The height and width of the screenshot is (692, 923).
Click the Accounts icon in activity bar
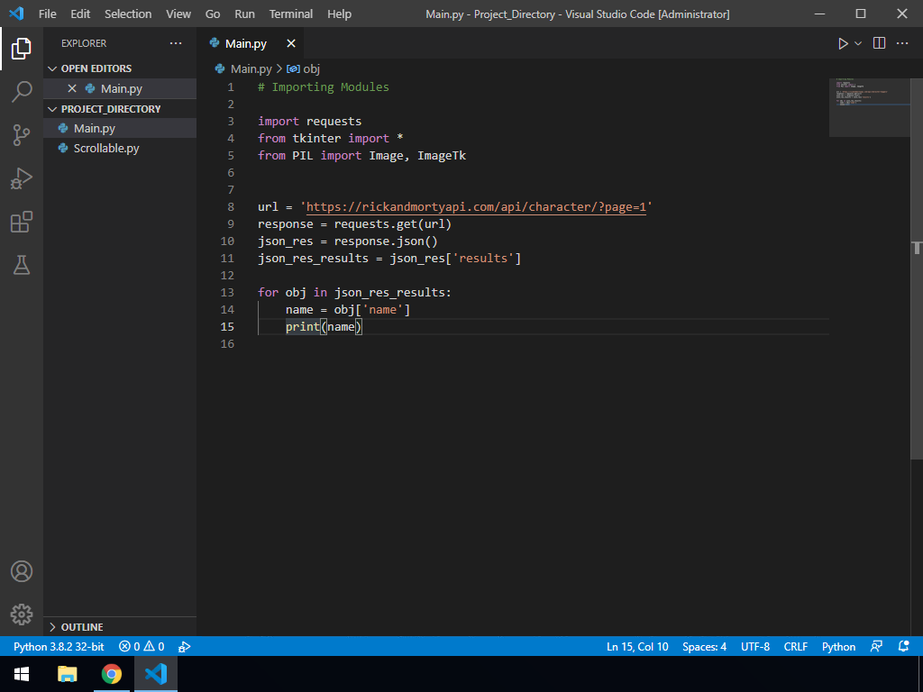click(22, 572)
